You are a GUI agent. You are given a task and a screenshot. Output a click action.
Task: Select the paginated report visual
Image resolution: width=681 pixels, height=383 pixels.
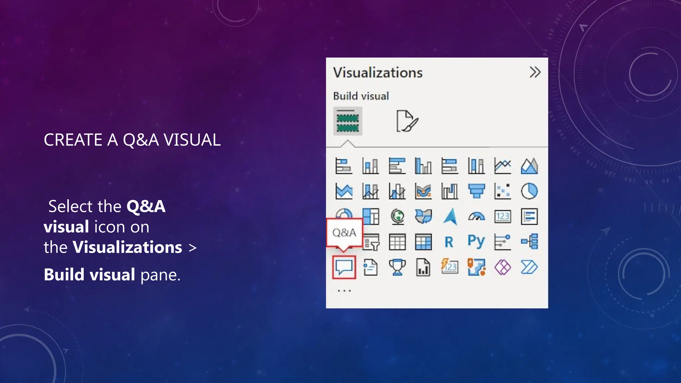coord(423,267)
